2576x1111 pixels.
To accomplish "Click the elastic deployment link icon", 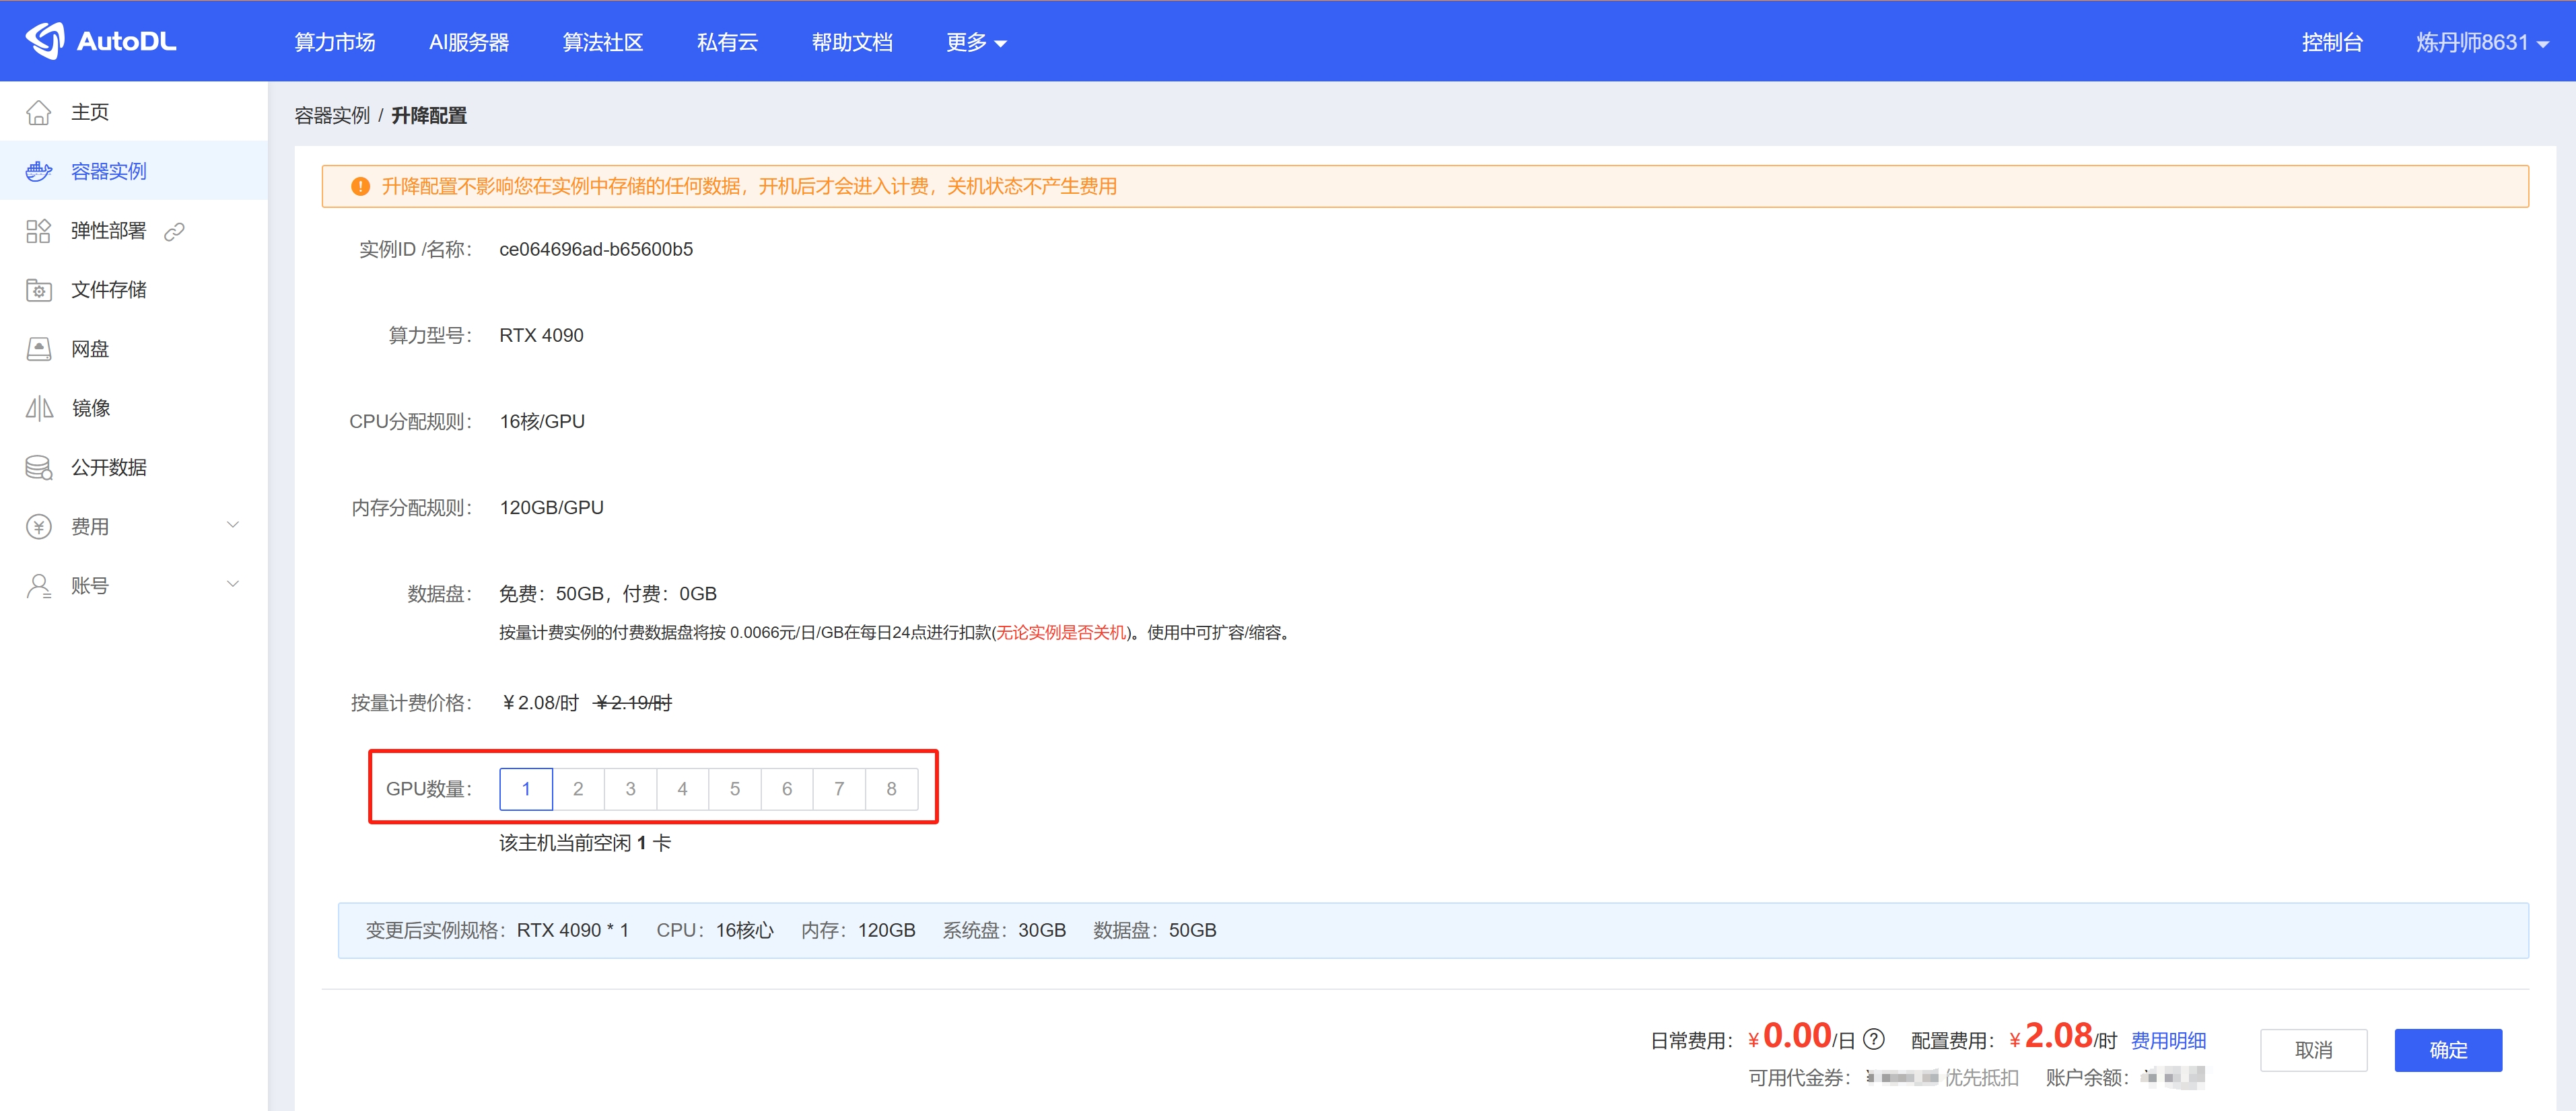I will coord(175,231).
